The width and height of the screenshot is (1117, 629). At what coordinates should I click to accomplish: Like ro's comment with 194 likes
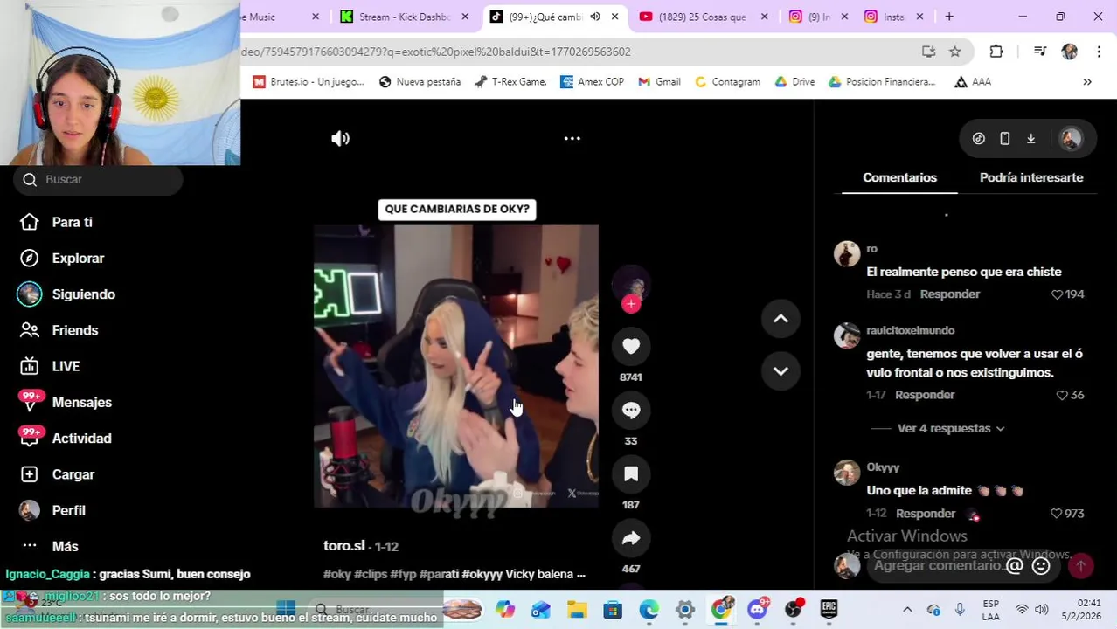pos(1068,294)
